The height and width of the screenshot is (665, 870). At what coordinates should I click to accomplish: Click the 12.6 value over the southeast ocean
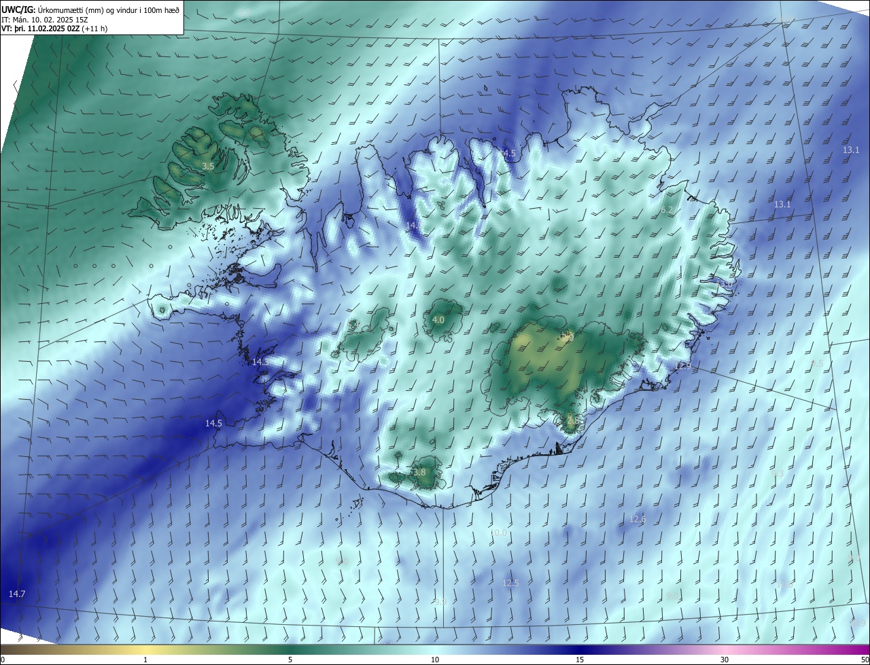[638, 519]
